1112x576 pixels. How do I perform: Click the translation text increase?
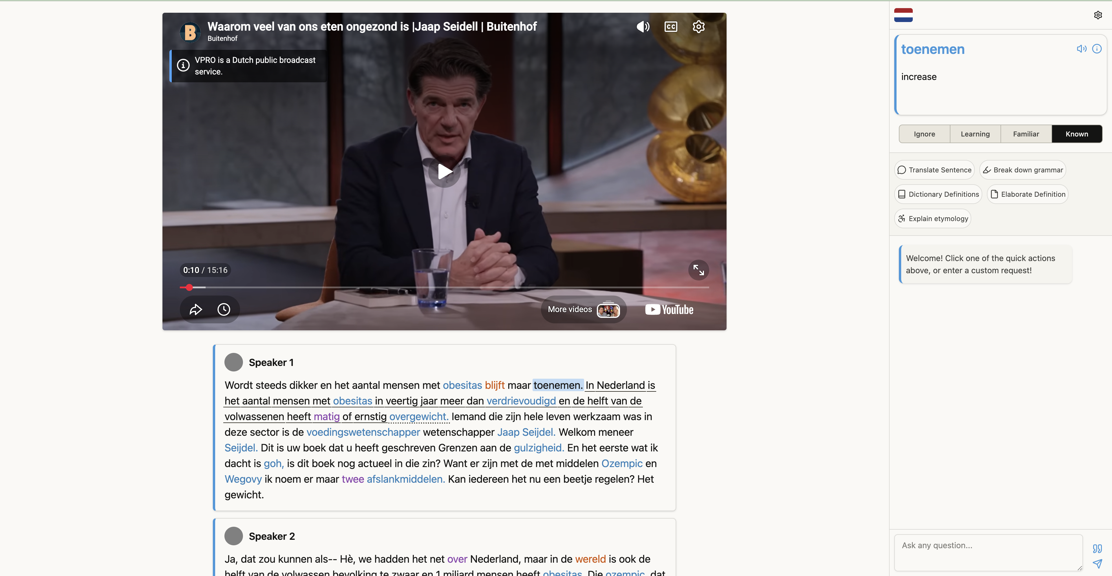coord(919,77)
